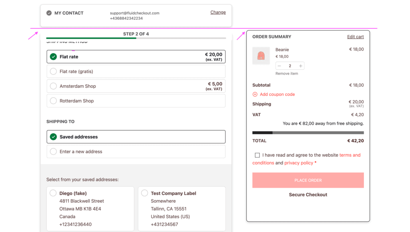The image size is (410, 232).
Task: Select Rotterdam Shop pickup option
Action: pos(53,101)
